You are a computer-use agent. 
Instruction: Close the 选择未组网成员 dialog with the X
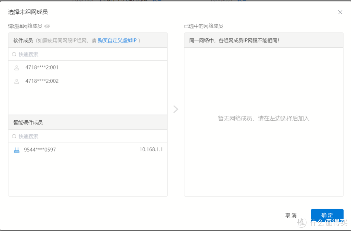pos(340,12)
